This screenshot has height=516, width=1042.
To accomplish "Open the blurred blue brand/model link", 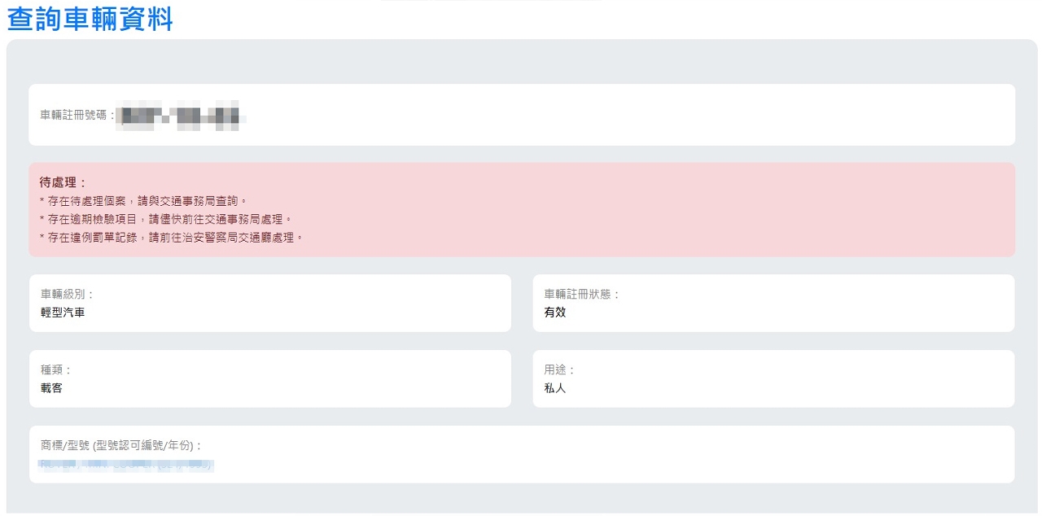I will [x=126, y=465].
